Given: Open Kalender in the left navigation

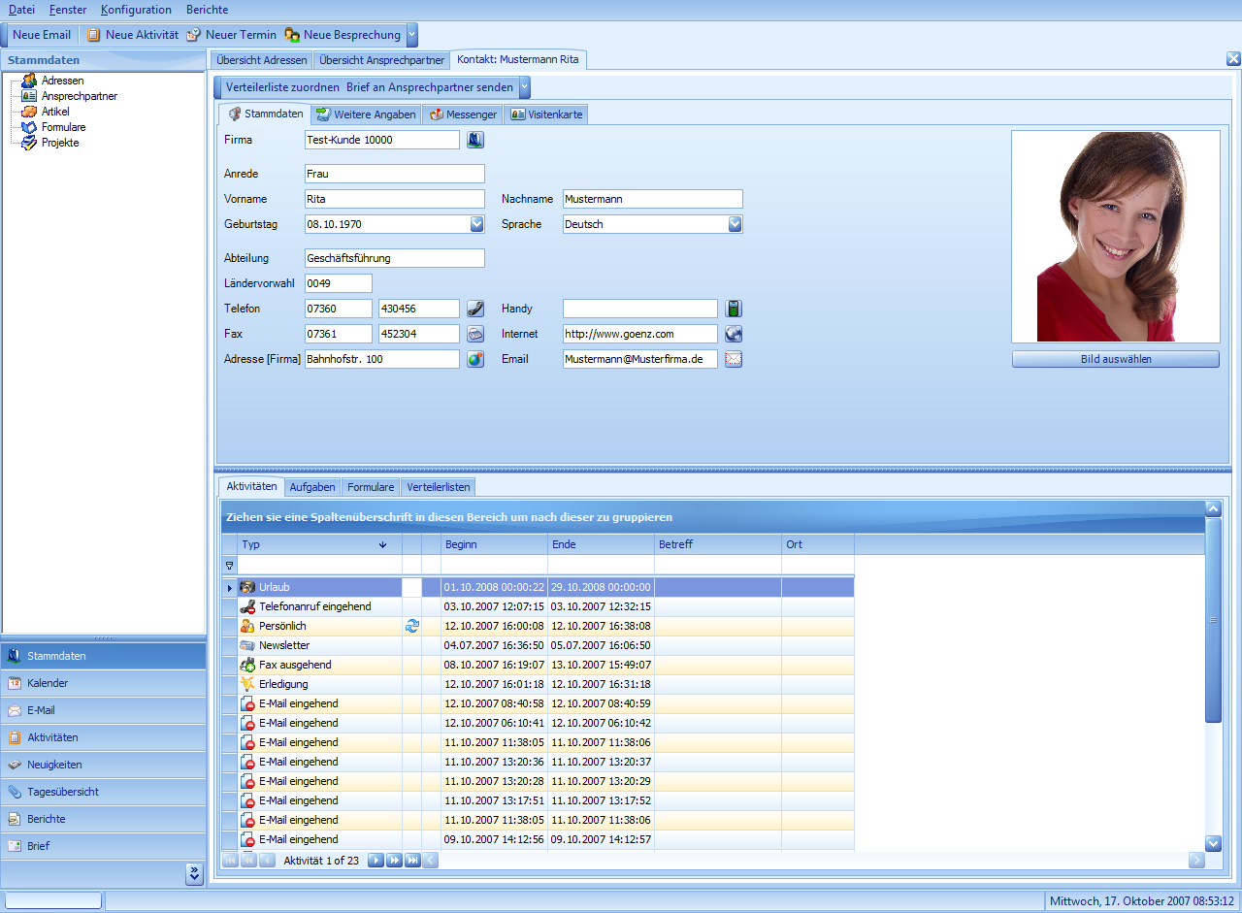Looking at the screenshot, I should point(48,683).
